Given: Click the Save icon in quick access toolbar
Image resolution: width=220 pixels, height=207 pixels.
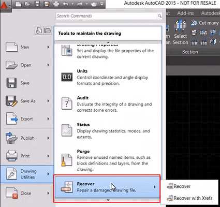Looking at the screenshot, I should coord(37,4).
